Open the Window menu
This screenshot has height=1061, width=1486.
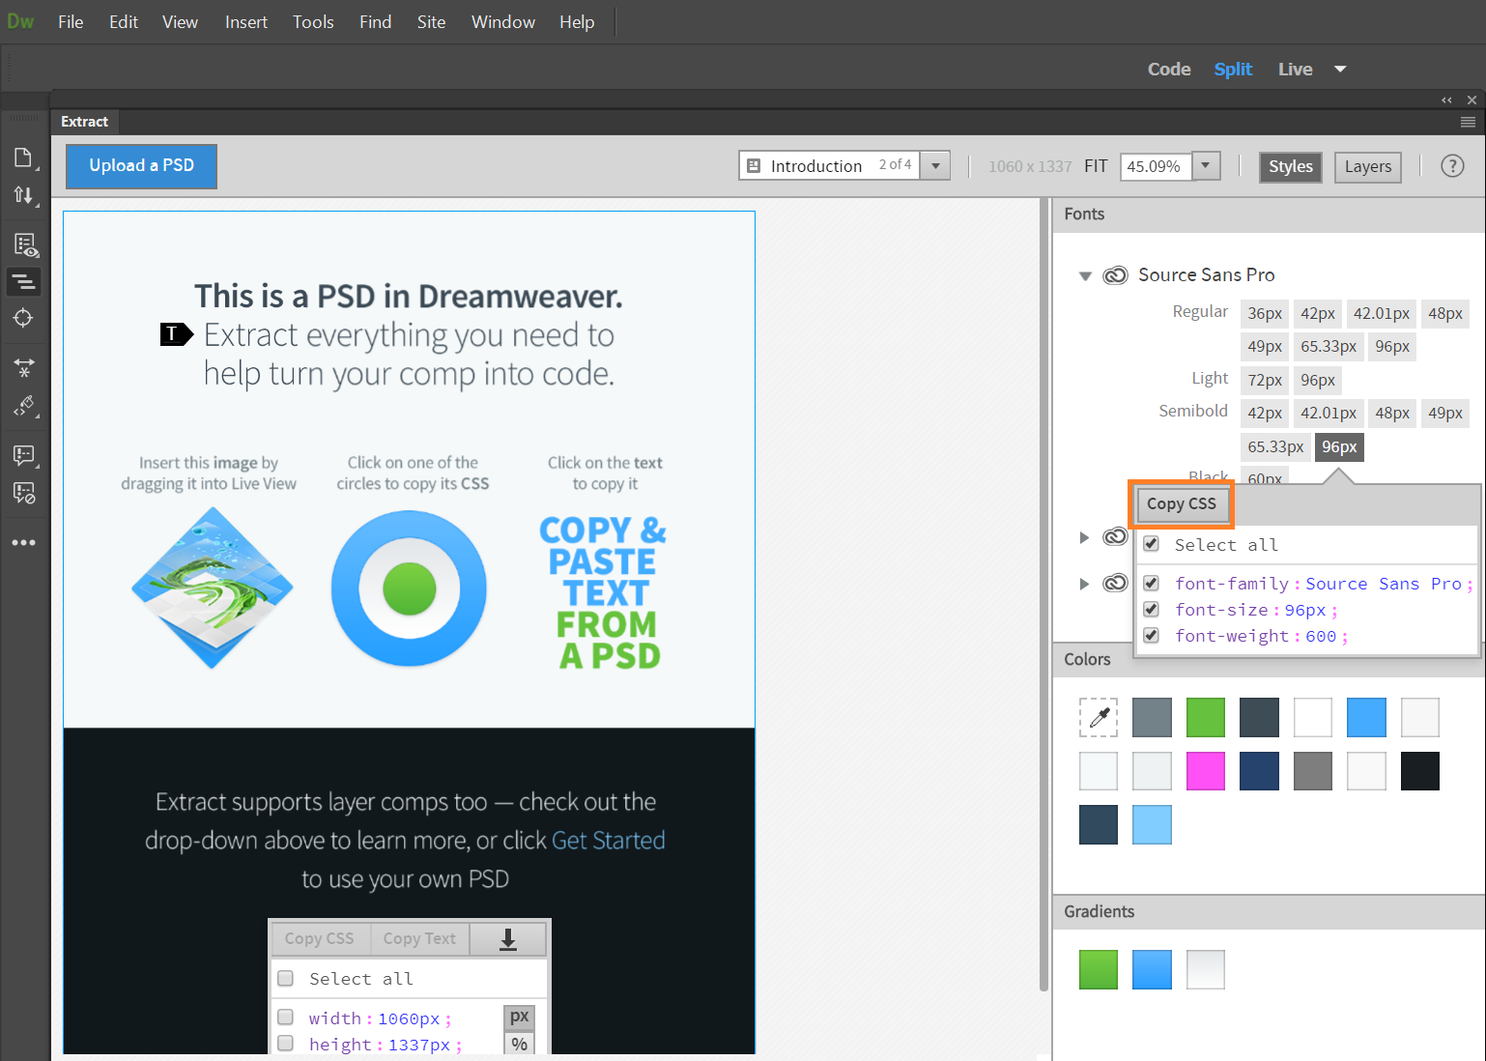coord(502,21)
